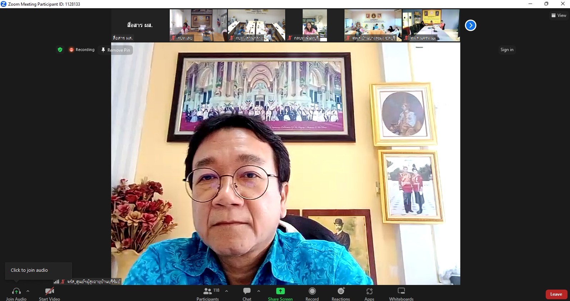Click the muted mic icon on กบท.เลย tile
Viewport: 570px width, 301px height.
[174, 38]
